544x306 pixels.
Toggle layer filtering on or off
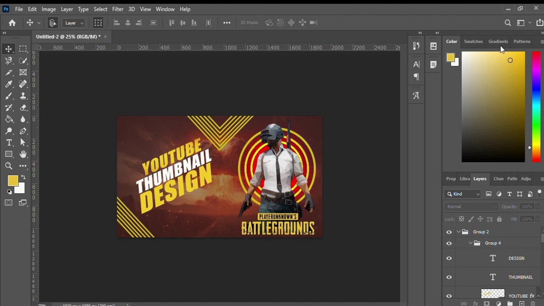(539, 193)
